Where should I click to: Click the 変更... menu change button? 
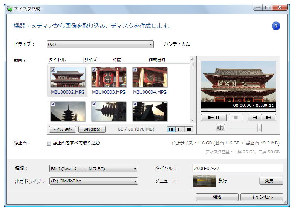[271, 181]
